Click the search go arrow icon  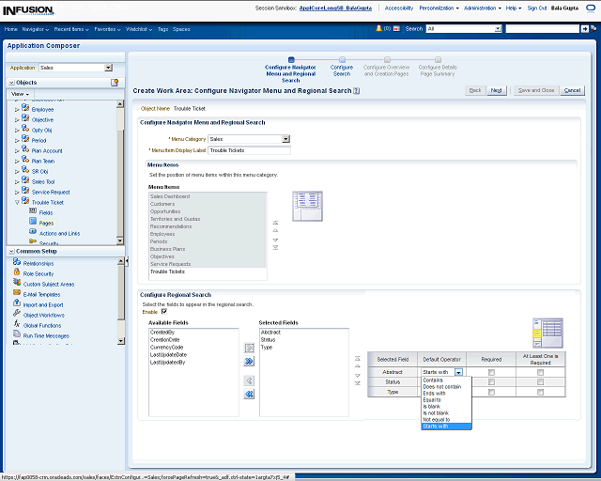[586, 29]
